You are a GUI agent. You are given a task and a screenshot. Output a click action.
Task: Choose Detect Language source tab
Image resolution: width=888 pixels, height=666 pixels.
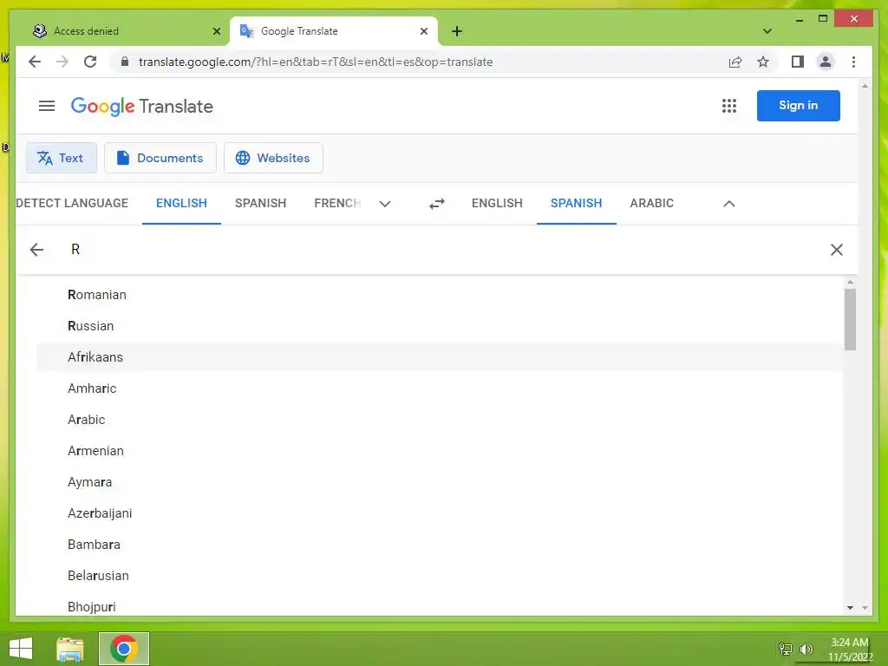click(72, 203)
